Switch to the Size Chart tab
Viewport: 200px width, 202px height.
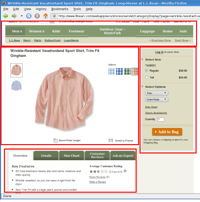click(x=72, y=156)
